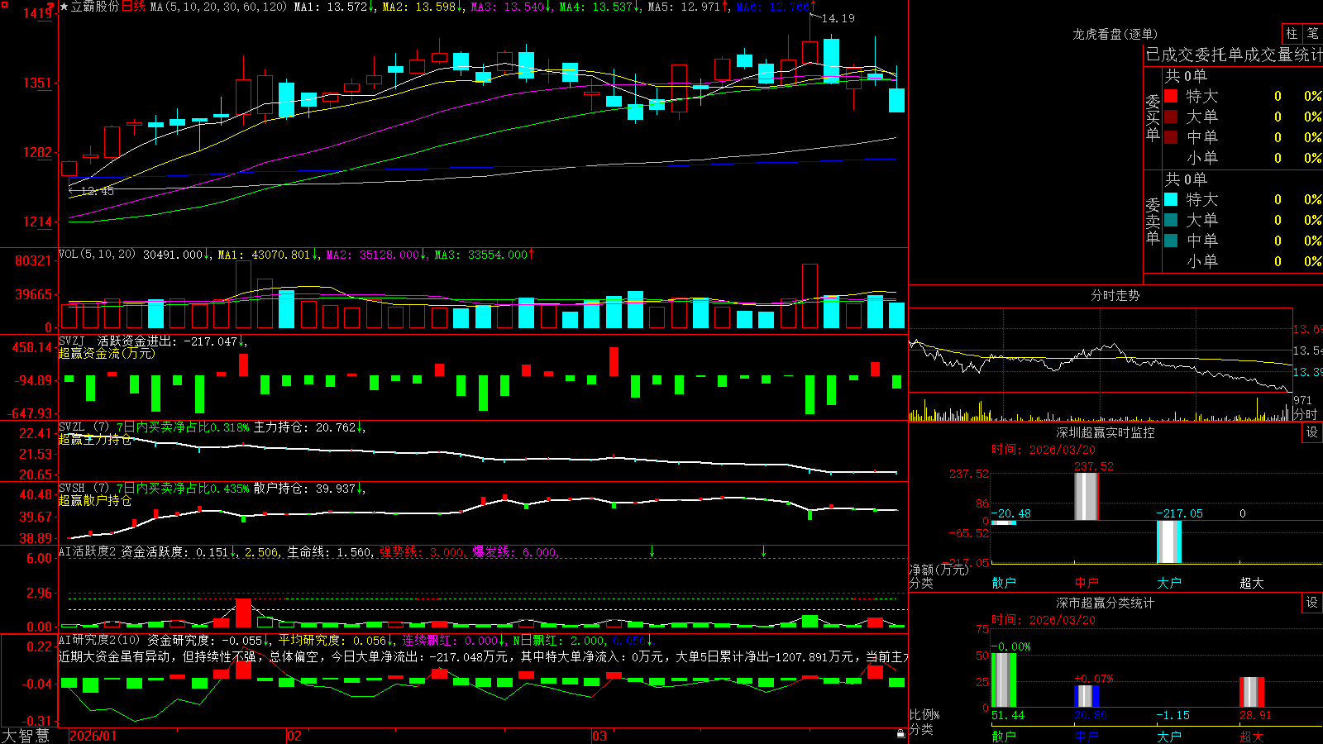Click the 龙虎看盘(逐单) panel title

click(1115, 34)
